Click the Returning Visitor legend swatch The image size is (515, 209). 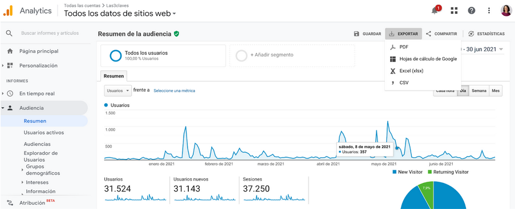430,172
